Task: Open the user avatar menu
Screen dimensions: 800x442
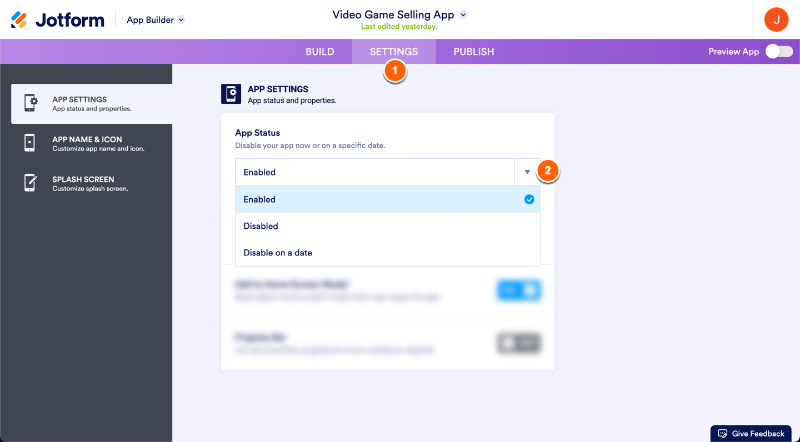Action: [x=776, y=20]
